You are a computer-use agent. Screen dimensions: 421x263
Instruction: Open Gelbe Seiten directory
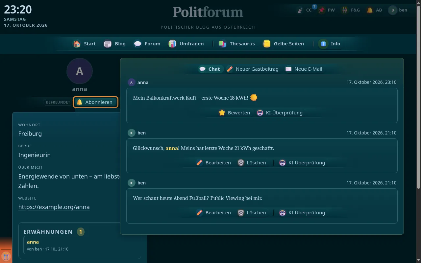[284, 44]
